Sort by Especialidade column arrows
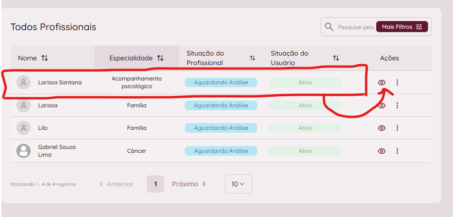Image resolution: width=453 pixels, height=217 pixels. coord(160,58)
